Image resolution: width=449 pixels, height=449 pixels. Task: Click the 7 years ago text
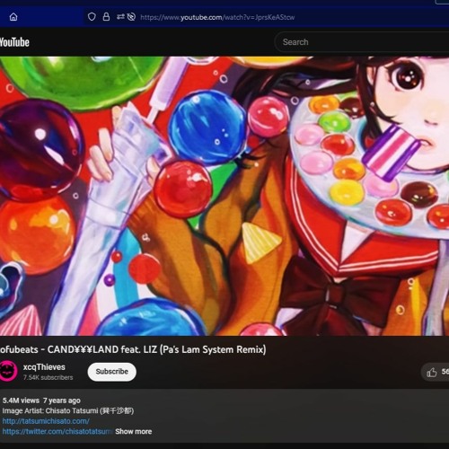[62, 401]
